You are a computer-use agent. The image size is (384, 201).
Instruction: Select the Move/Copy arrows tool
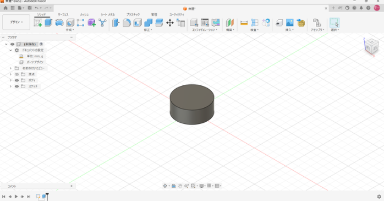[x=169, y=23]
